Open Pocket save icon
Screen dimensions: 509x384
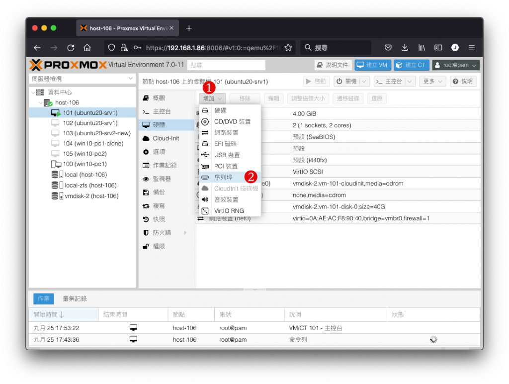pos(388,48)
